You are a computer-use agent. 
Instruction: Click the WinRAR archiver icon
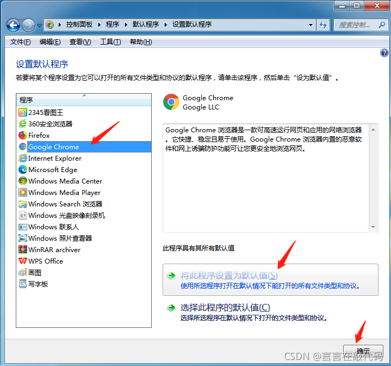[23, 249]
